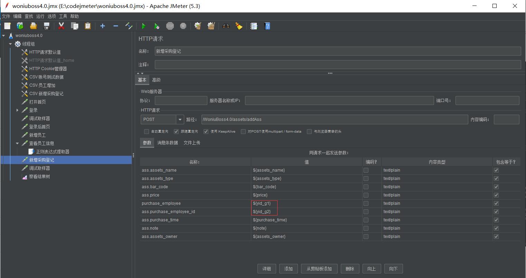This screenshot has height=278, width=526.
Task: Select the 线程组 thread group node
Action: 28,44
